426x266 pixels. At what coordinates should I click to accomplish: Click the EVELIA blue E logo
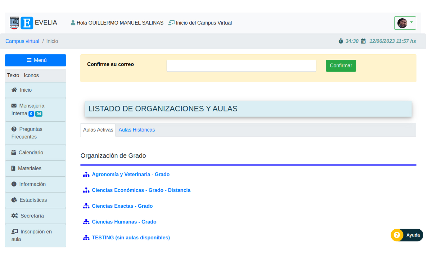click(x=27, y=23)
